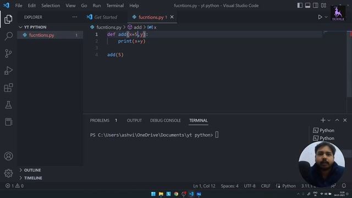Click in terminal prompt input area
The width and height of the screenshot is (352, 198).
tap(217, 135)
